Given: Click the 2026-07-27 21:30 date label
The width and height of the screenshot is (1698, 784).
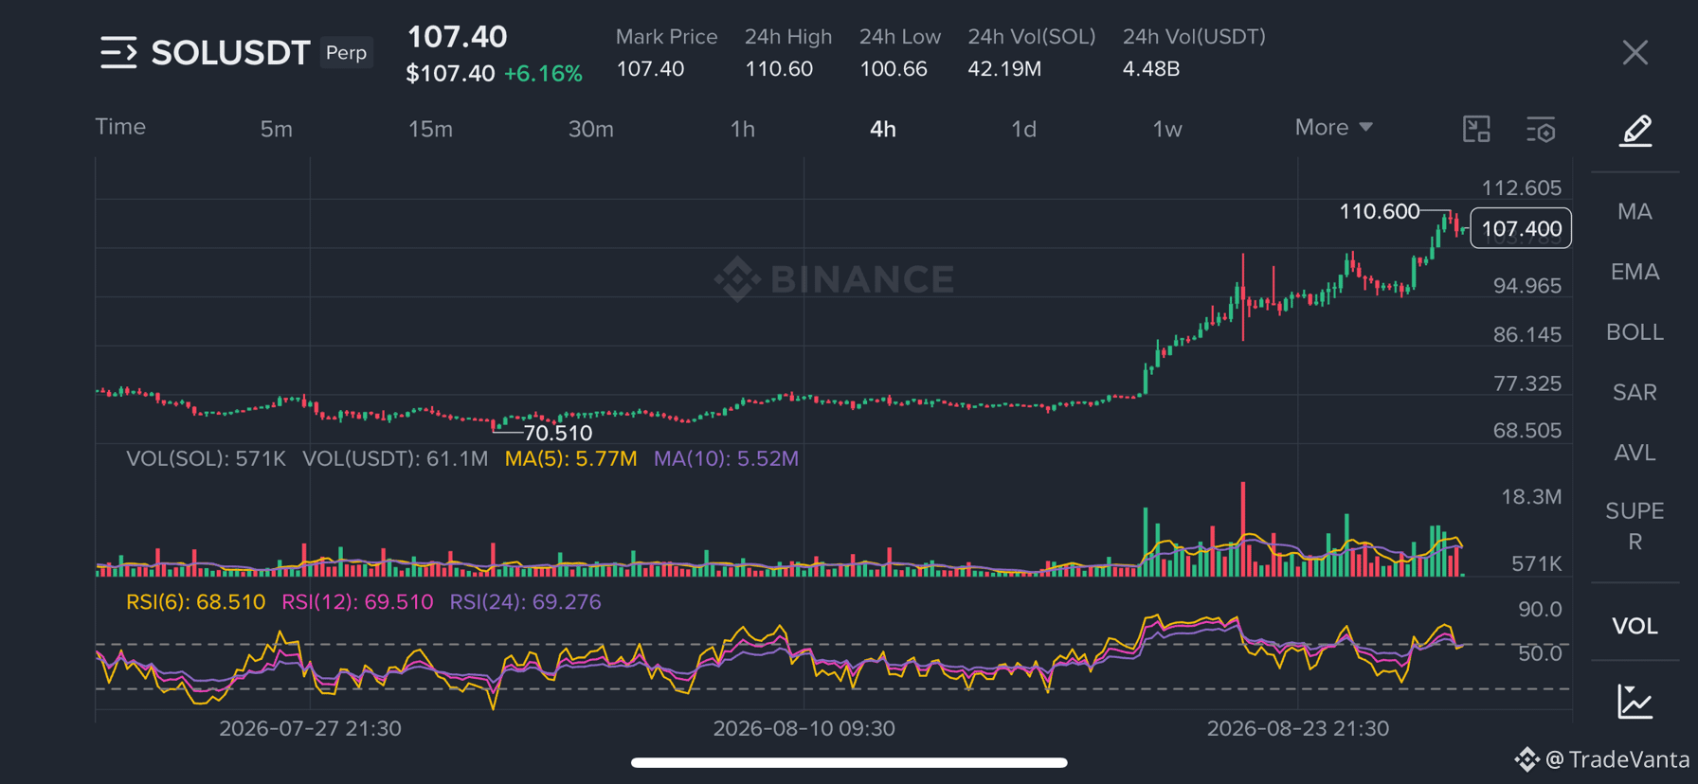Looking at the screenshot, I should [310, 728].
